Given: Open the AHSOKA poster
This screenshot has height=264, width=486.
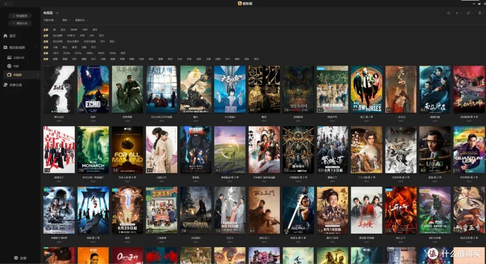Looking at the screenshot, I should click(x=298, y=210).
